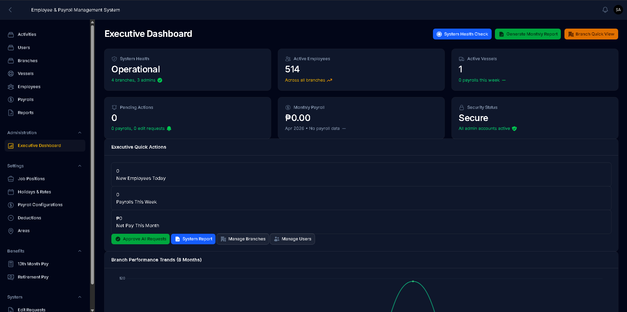Collapse the Benefits section

click(x=80, y=251)
